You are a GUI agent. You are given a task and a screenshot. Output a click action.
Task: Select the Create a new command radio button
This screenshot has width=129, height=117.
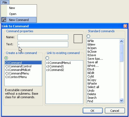(6, 58)
